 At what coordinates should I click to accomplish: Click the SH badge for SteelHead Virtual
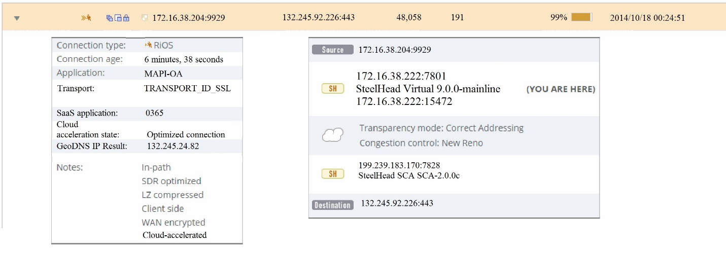pyautogui.click(x=333, y=89)
